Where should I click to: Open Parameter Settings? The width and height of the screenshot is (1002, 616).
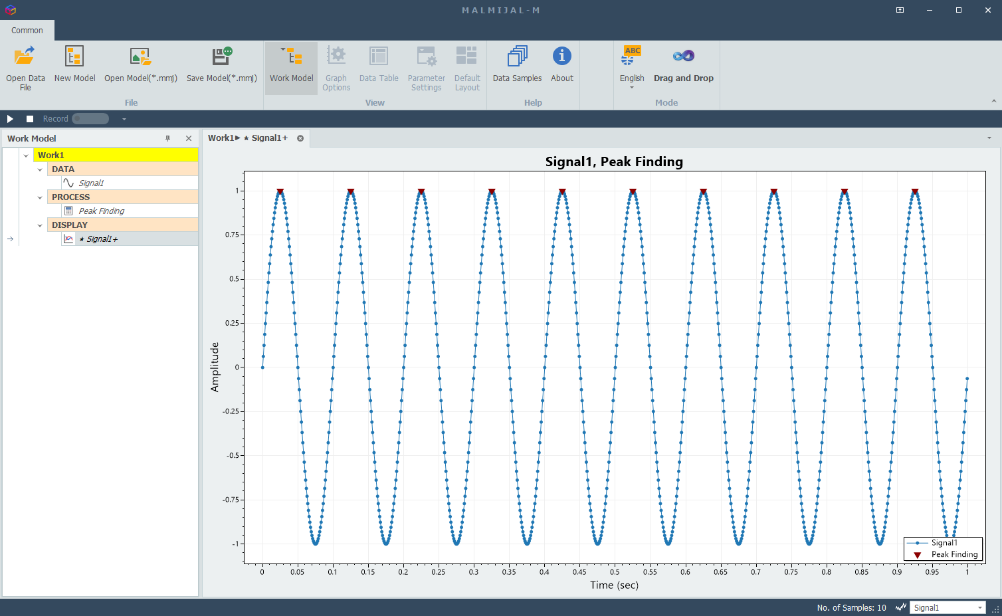(x=426, y=68)
